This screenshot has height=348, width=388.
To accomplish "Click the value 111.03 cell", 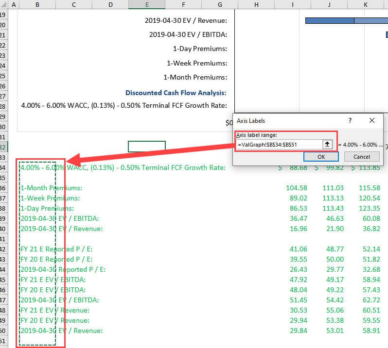I will point(333,188).
